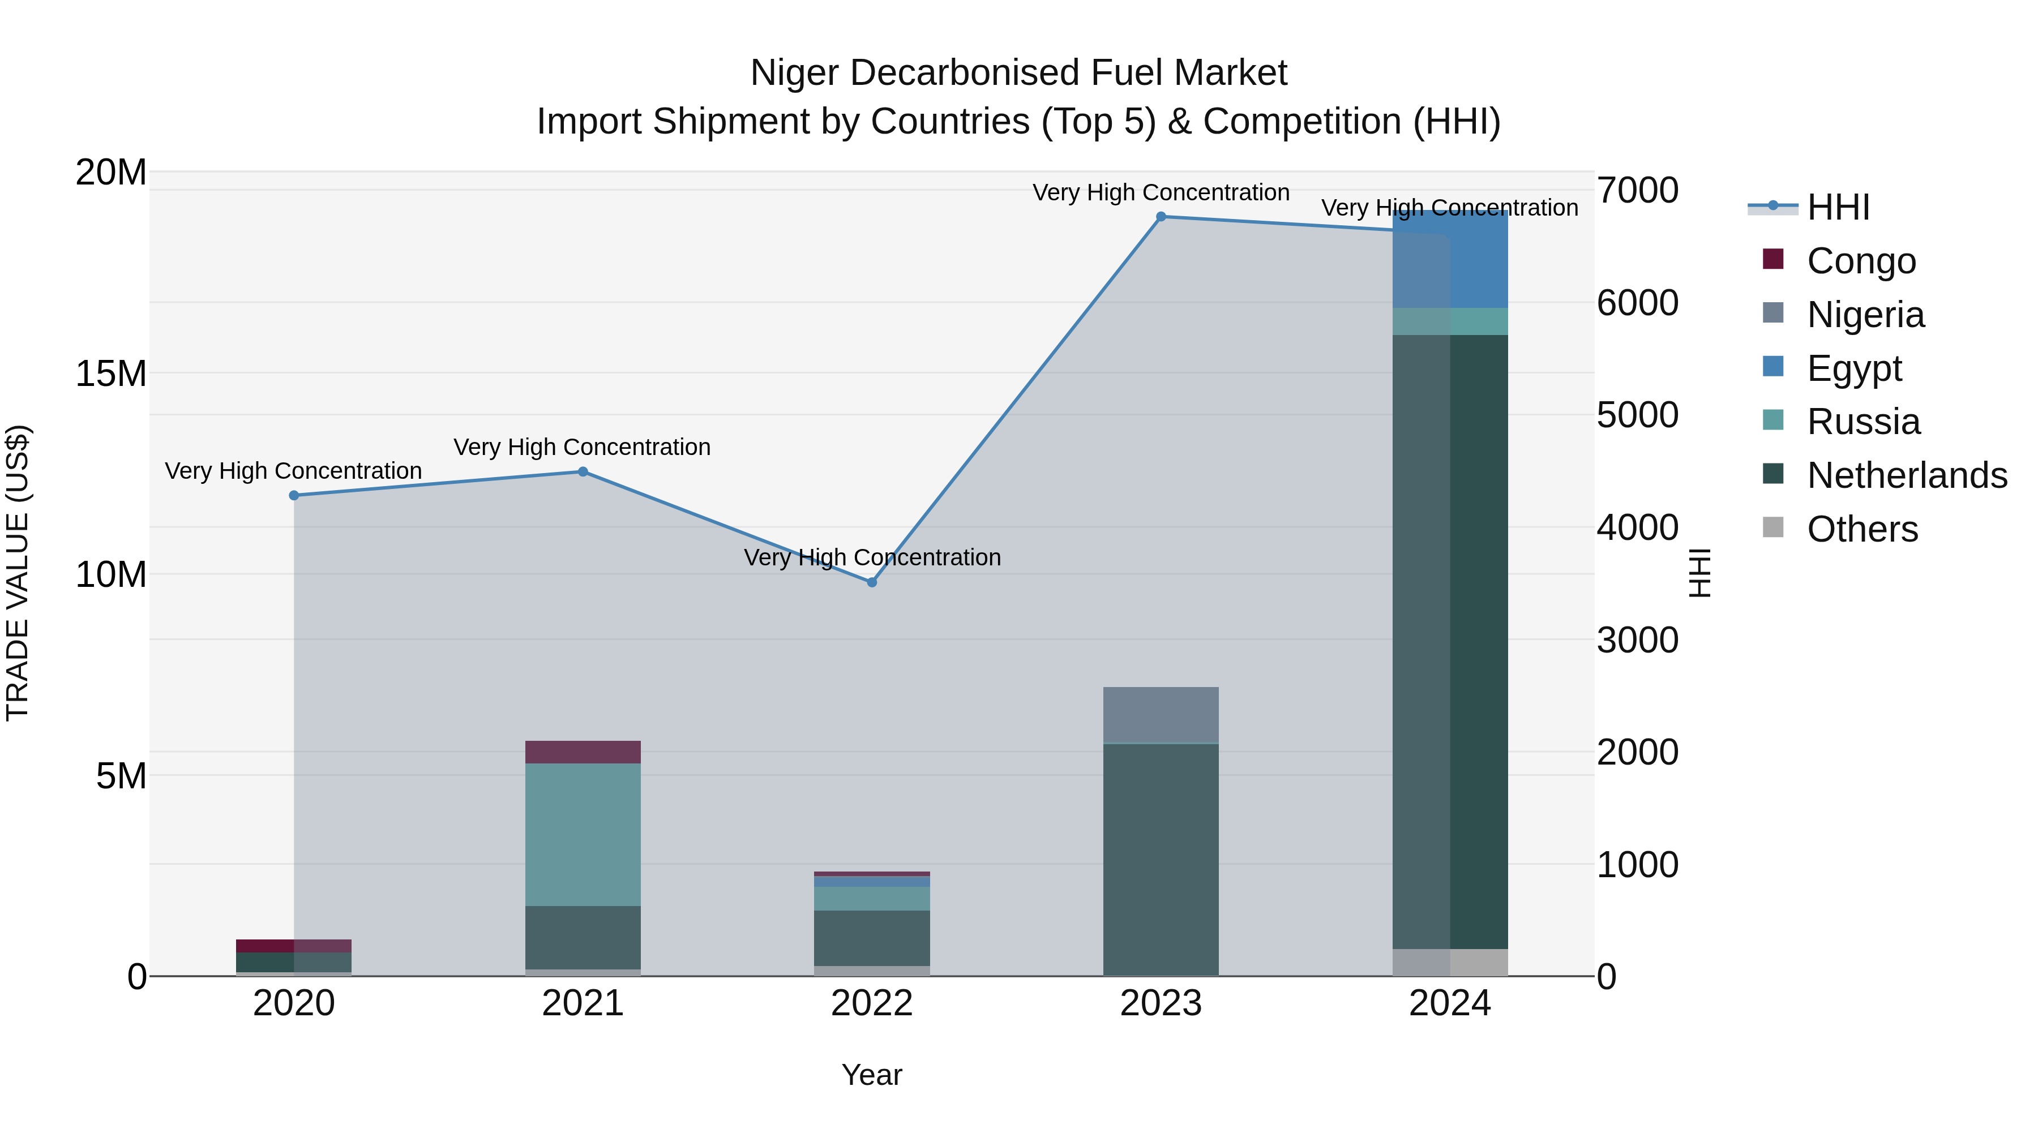The width and height of the screenshot is (2038, 1146).
Task: Select the 2020 HHI data point
Action: [x=293, y=496]
